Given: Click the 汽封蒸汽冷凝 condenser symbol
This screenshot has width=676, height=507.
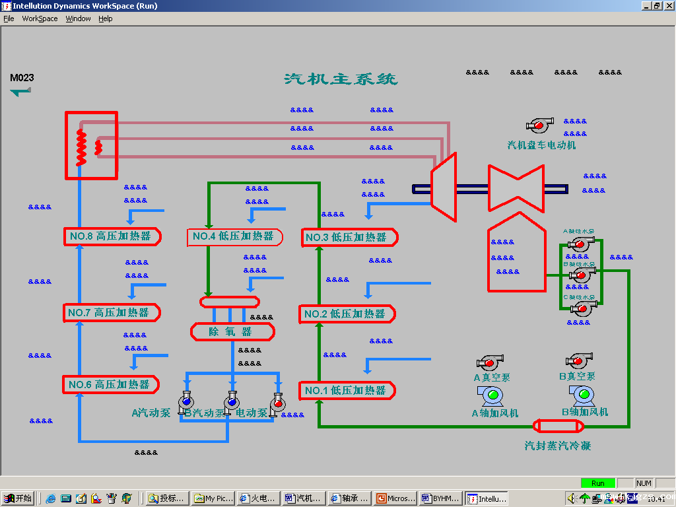Looking at the screenshot, I should click(x=558, y=426).
